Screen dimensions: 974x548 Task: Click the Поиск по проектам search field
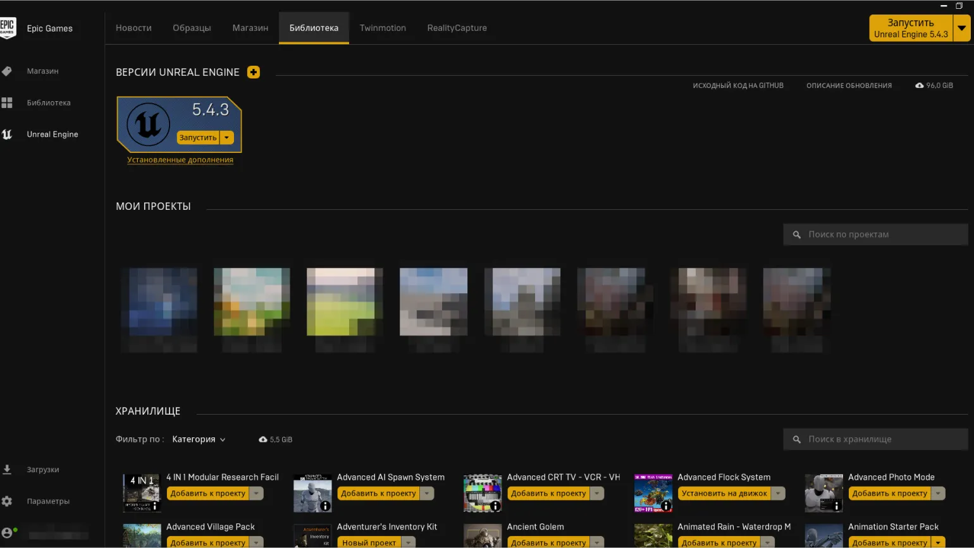coord(875,234)
